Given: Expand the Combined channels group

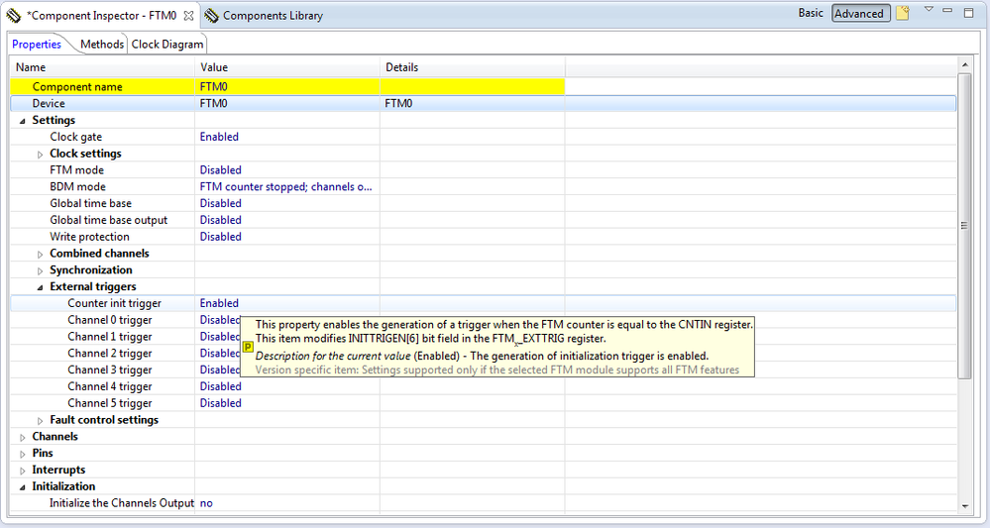Looking at the screenshot, I should click(x=41, y=255).
